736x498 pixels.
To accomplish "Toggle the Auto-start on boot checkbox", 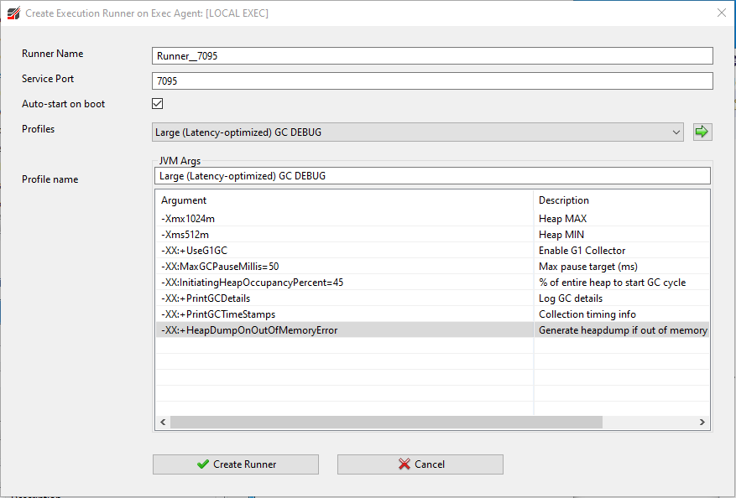I will tap(157, 104).
